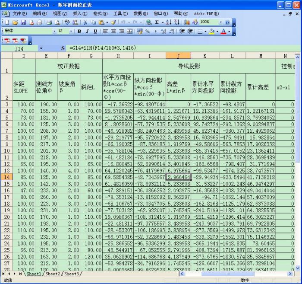This screenshot has width=302, height=284.
Task: Select column H header
Action: [x=118, y=56]
